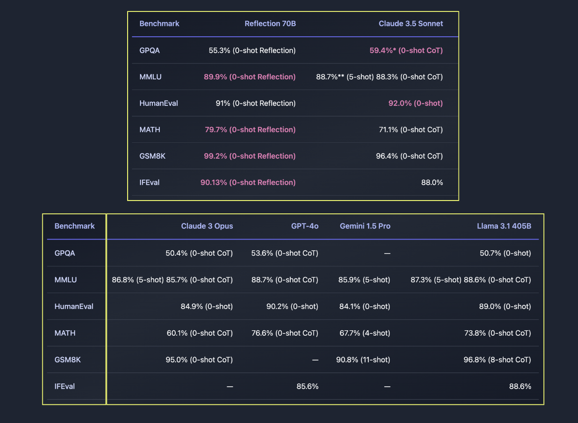The image size is (578, 423).
Task: Select the 89.9% MMLU Reflection score
Action: click(x=249, y=77)
